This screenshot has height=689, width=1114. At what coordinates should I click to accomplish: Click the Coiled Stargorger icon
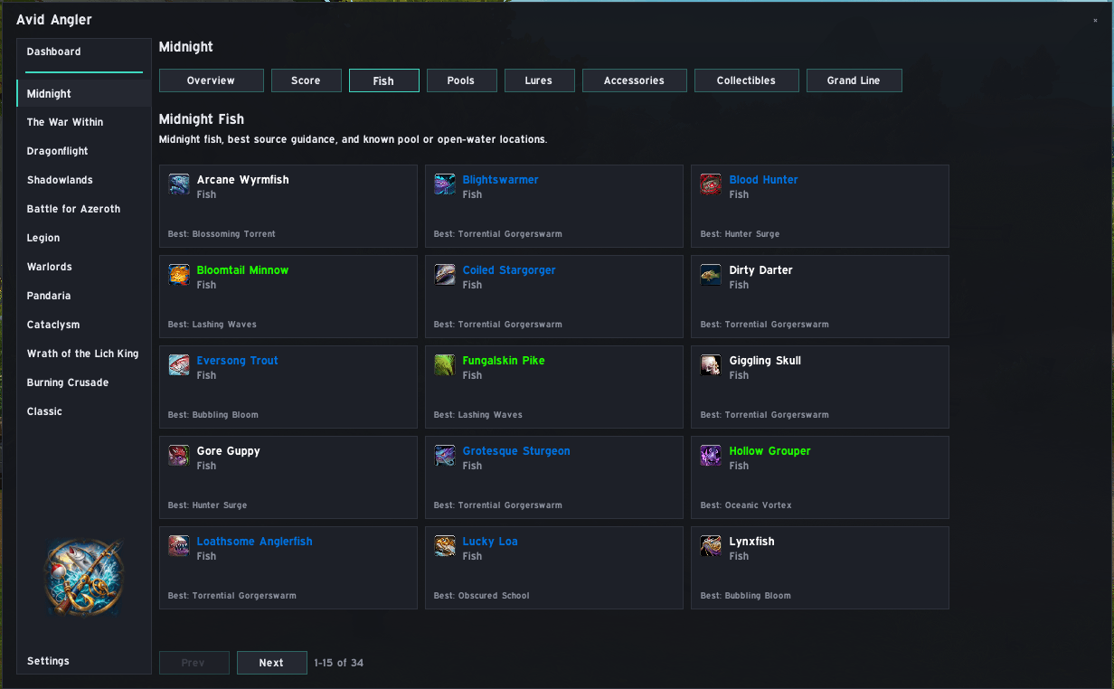tap(445, 275)
